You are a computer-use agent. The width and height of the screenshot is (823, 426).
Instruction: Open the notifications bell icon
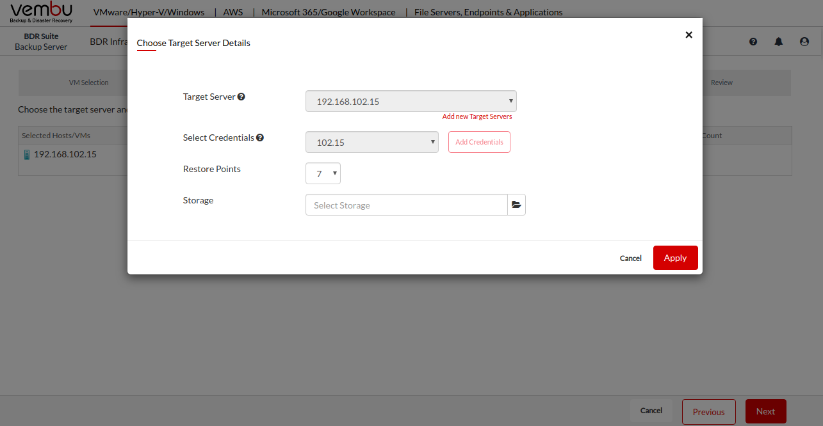pyautogui.click(x=779, y=42)
